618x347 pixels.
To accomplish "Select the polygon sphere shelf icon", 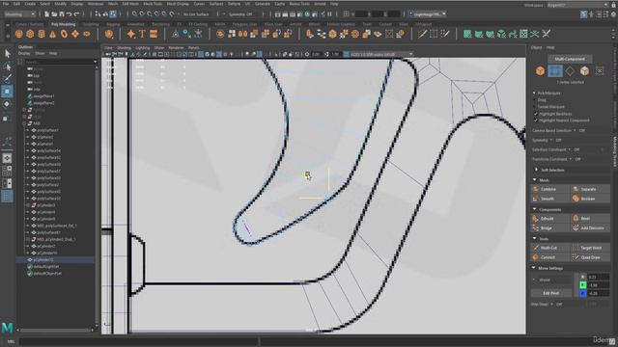I will pos(18,35).
